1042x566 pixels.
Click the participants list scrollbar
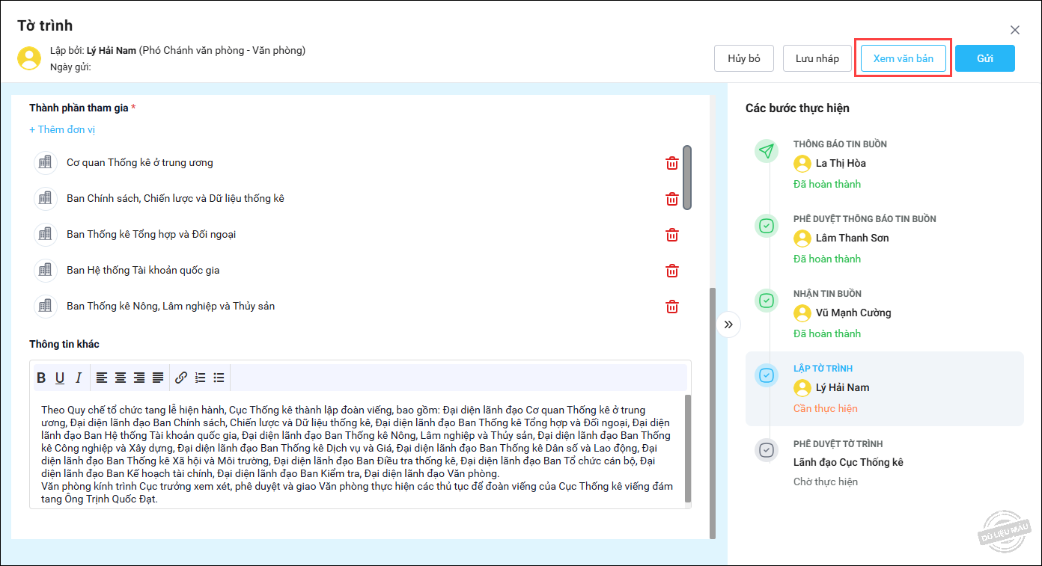coord(687,178)
